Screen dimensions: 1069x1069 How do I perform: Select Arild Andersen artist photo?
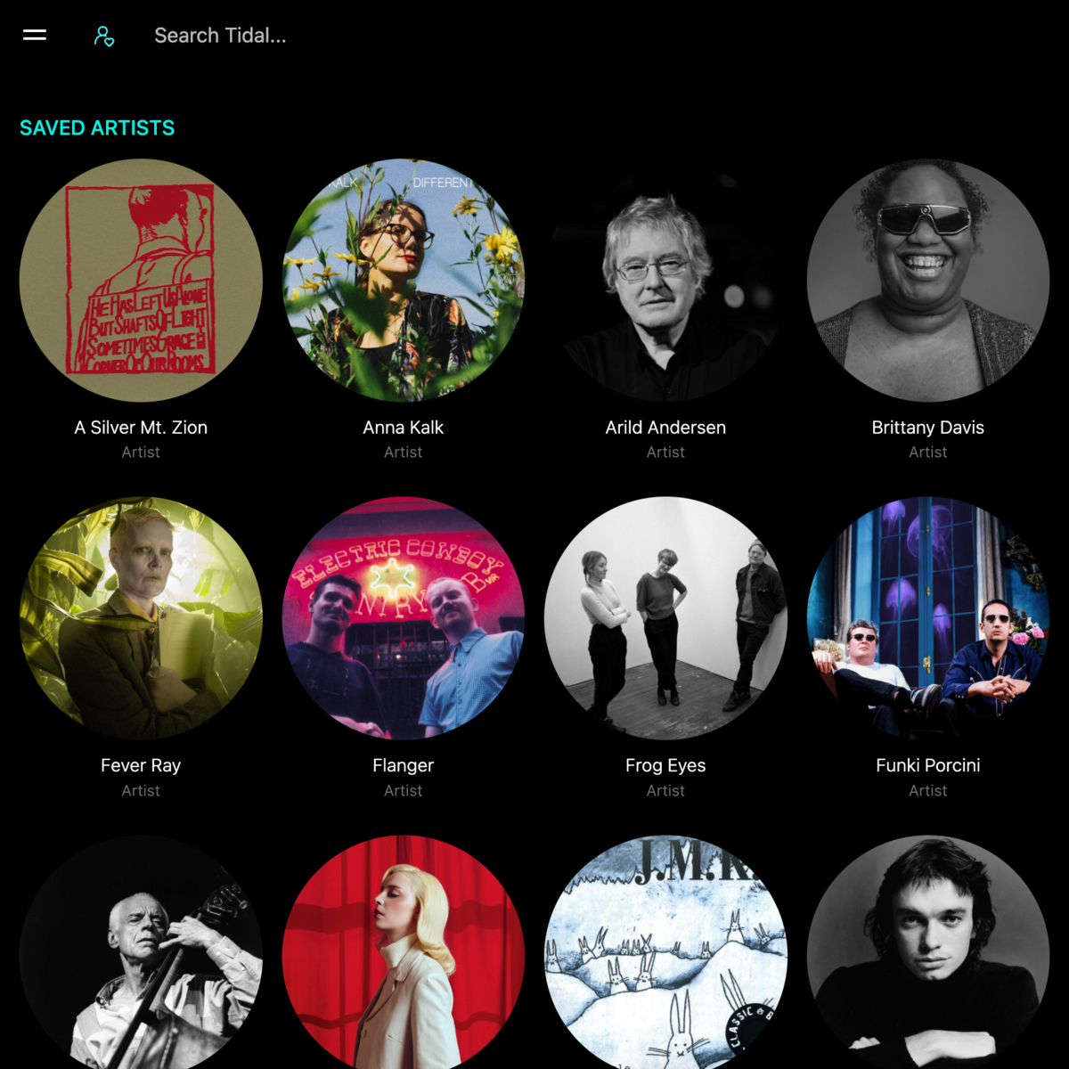pyautogui.click(x=665, y=280)
